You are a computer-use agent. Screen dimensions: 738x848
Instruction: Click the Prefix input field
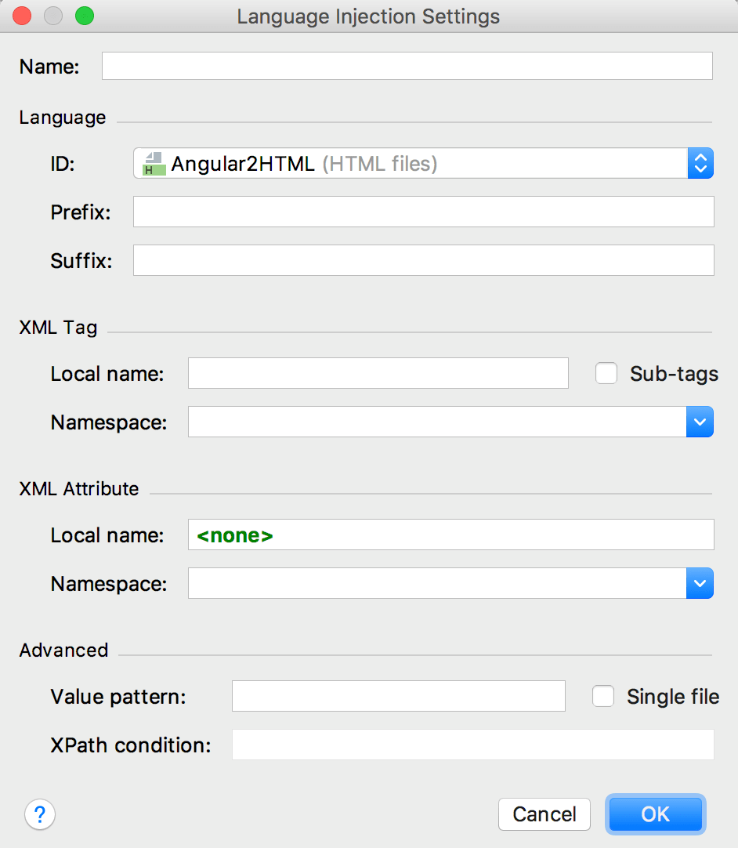(x=423, y=212)
